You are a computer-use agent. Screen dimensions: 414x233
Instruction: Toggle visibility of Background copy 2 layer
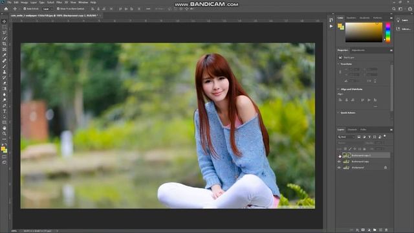pos(339,155)
